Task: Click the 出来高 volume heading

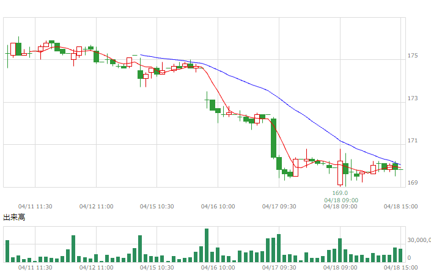Action: coord(14,218)
